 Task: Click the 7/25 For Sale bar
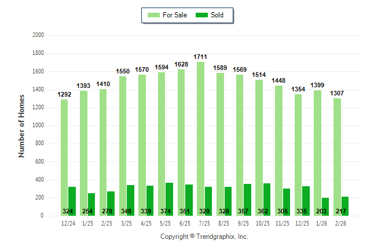tap(200, 139)
